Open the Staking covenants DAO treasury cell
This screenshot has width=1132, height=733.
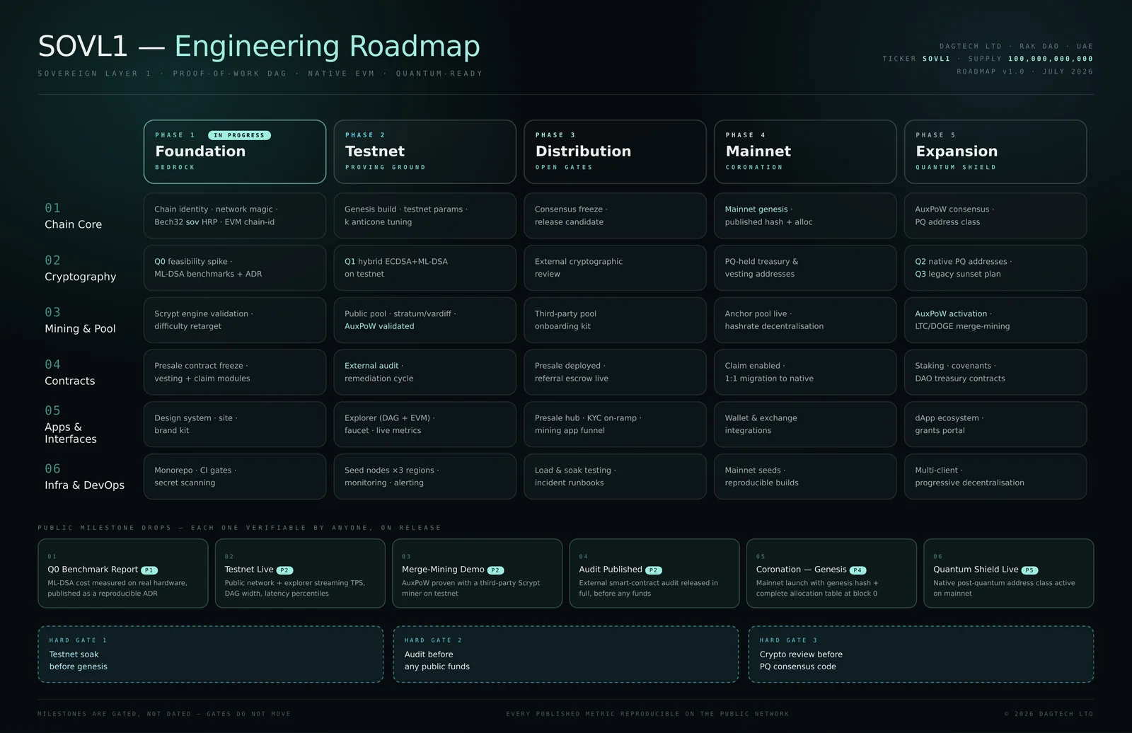995,372
